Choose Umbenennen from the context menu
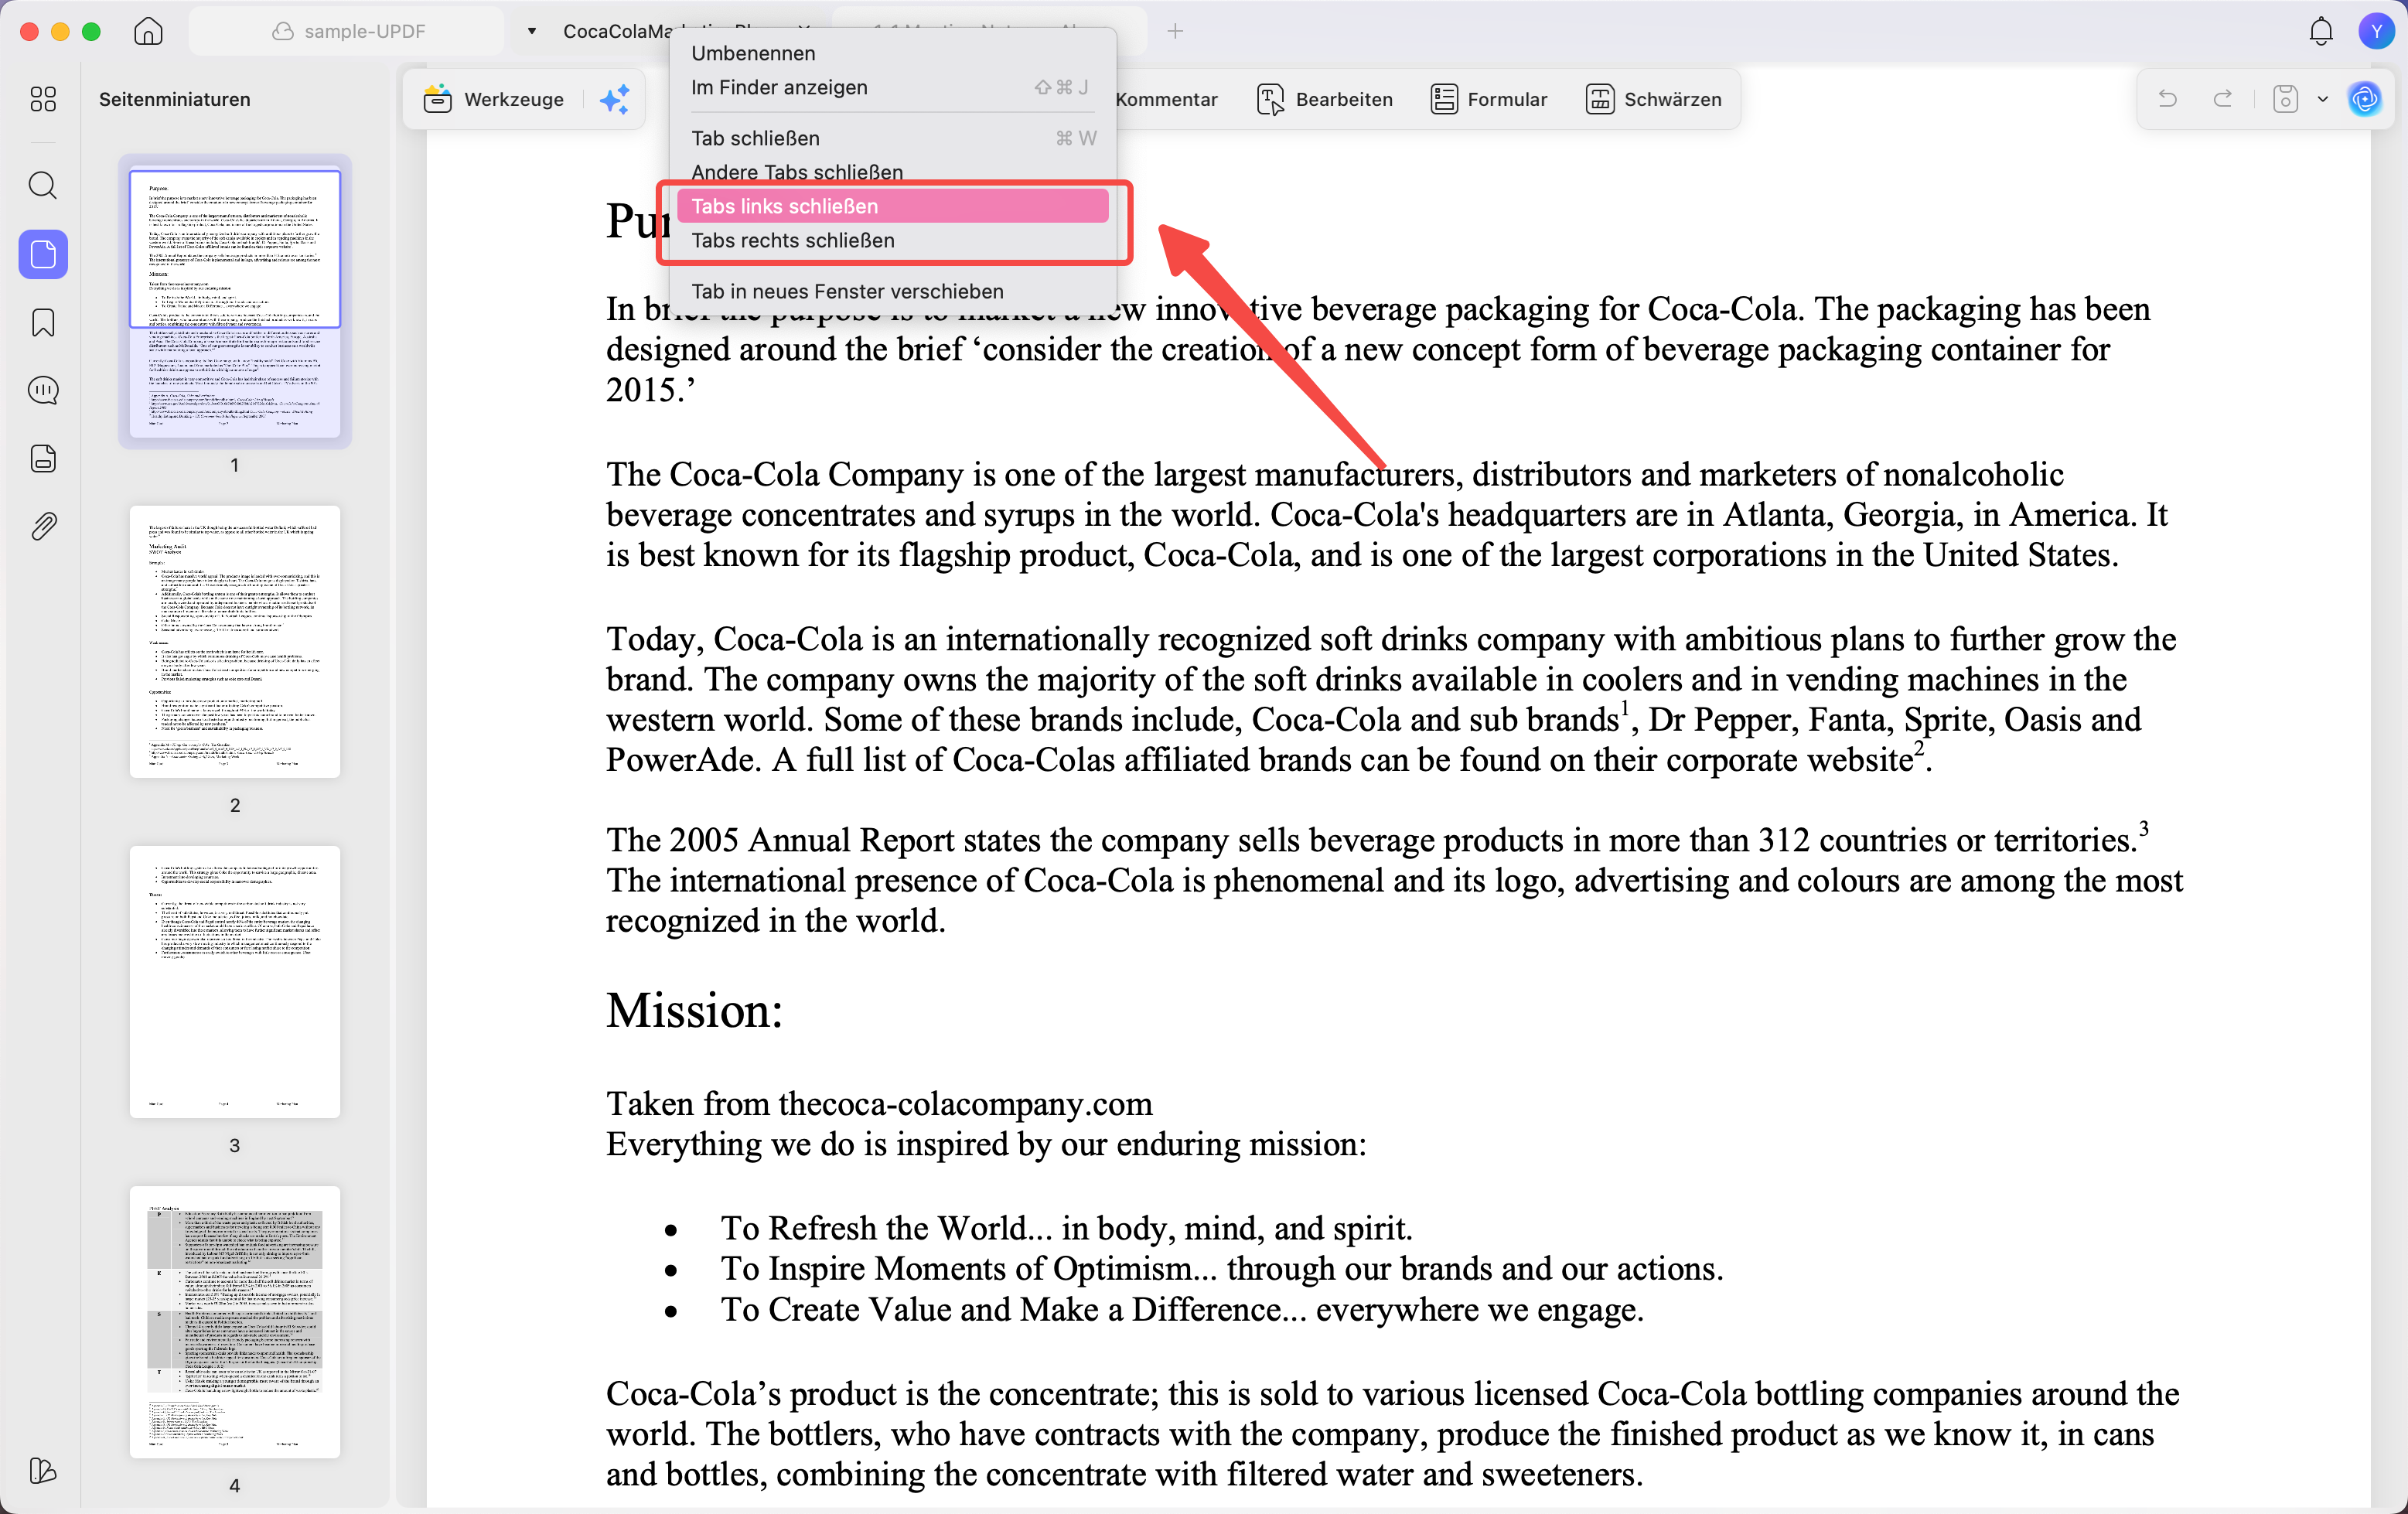 click(892, 53)
